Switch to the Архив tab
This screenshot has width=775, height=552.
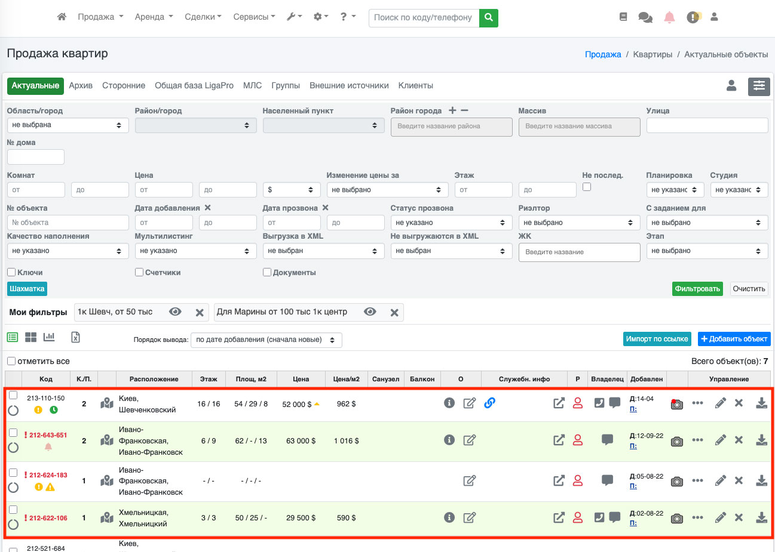[81, 86]
